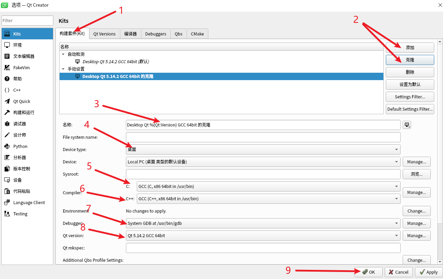Open the 调试器 settings category

tap(27, 124)
